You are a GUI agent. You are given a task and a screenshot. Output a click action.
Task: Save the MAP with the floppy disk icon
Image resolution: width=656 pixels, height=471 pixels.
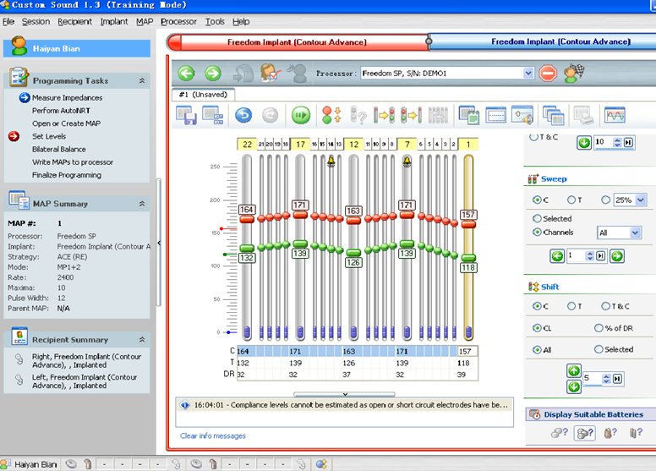click(x=186, y=115)
